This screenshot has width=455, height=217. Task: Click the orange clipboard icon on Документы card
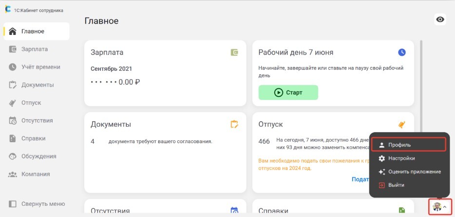[x=234, y=124]
